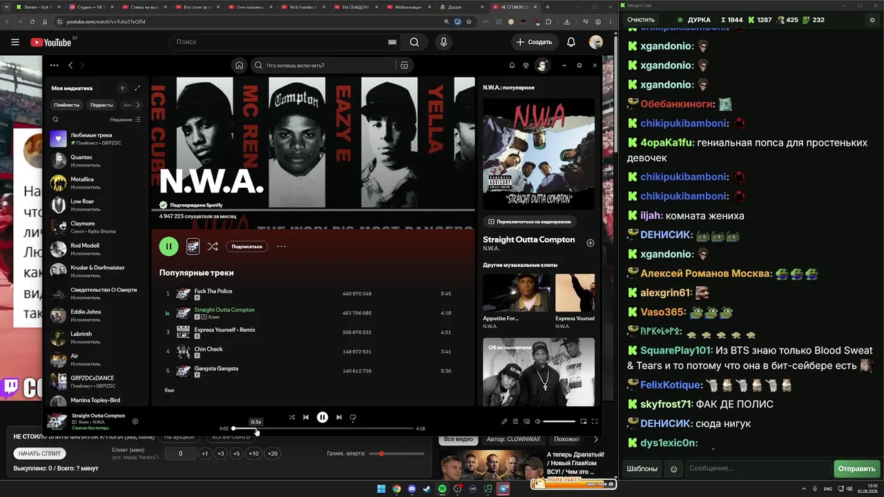Open Spotify notifications bell
The image size is (884, 497).
512,66
